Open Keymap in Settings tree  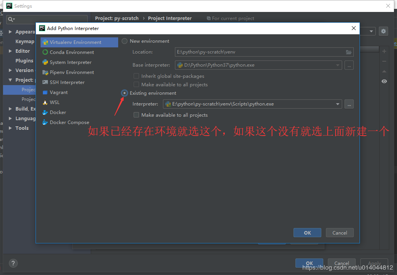coord(25,42)
